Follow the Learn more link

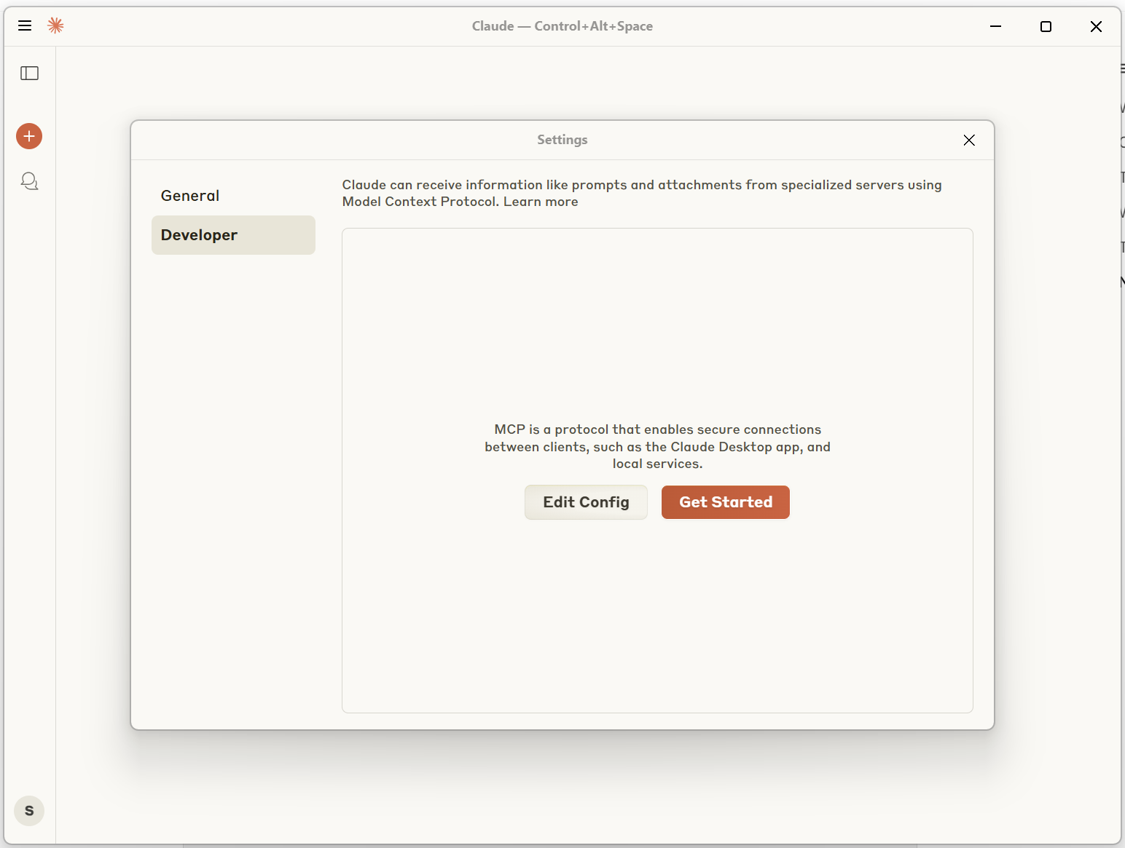(x=541, y=202)
